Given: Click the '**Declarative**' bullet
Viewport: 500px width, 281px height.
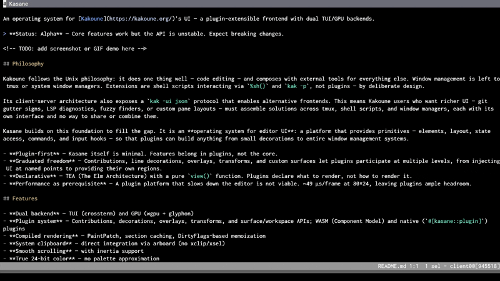Looking at the screenshot, I should click(x=32, y=176).
